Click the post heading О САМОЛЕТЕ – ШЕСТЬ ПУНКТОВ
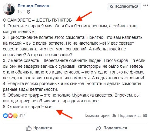Image resolution: width=150 pixels, height=133 pixels. (37, 20)
